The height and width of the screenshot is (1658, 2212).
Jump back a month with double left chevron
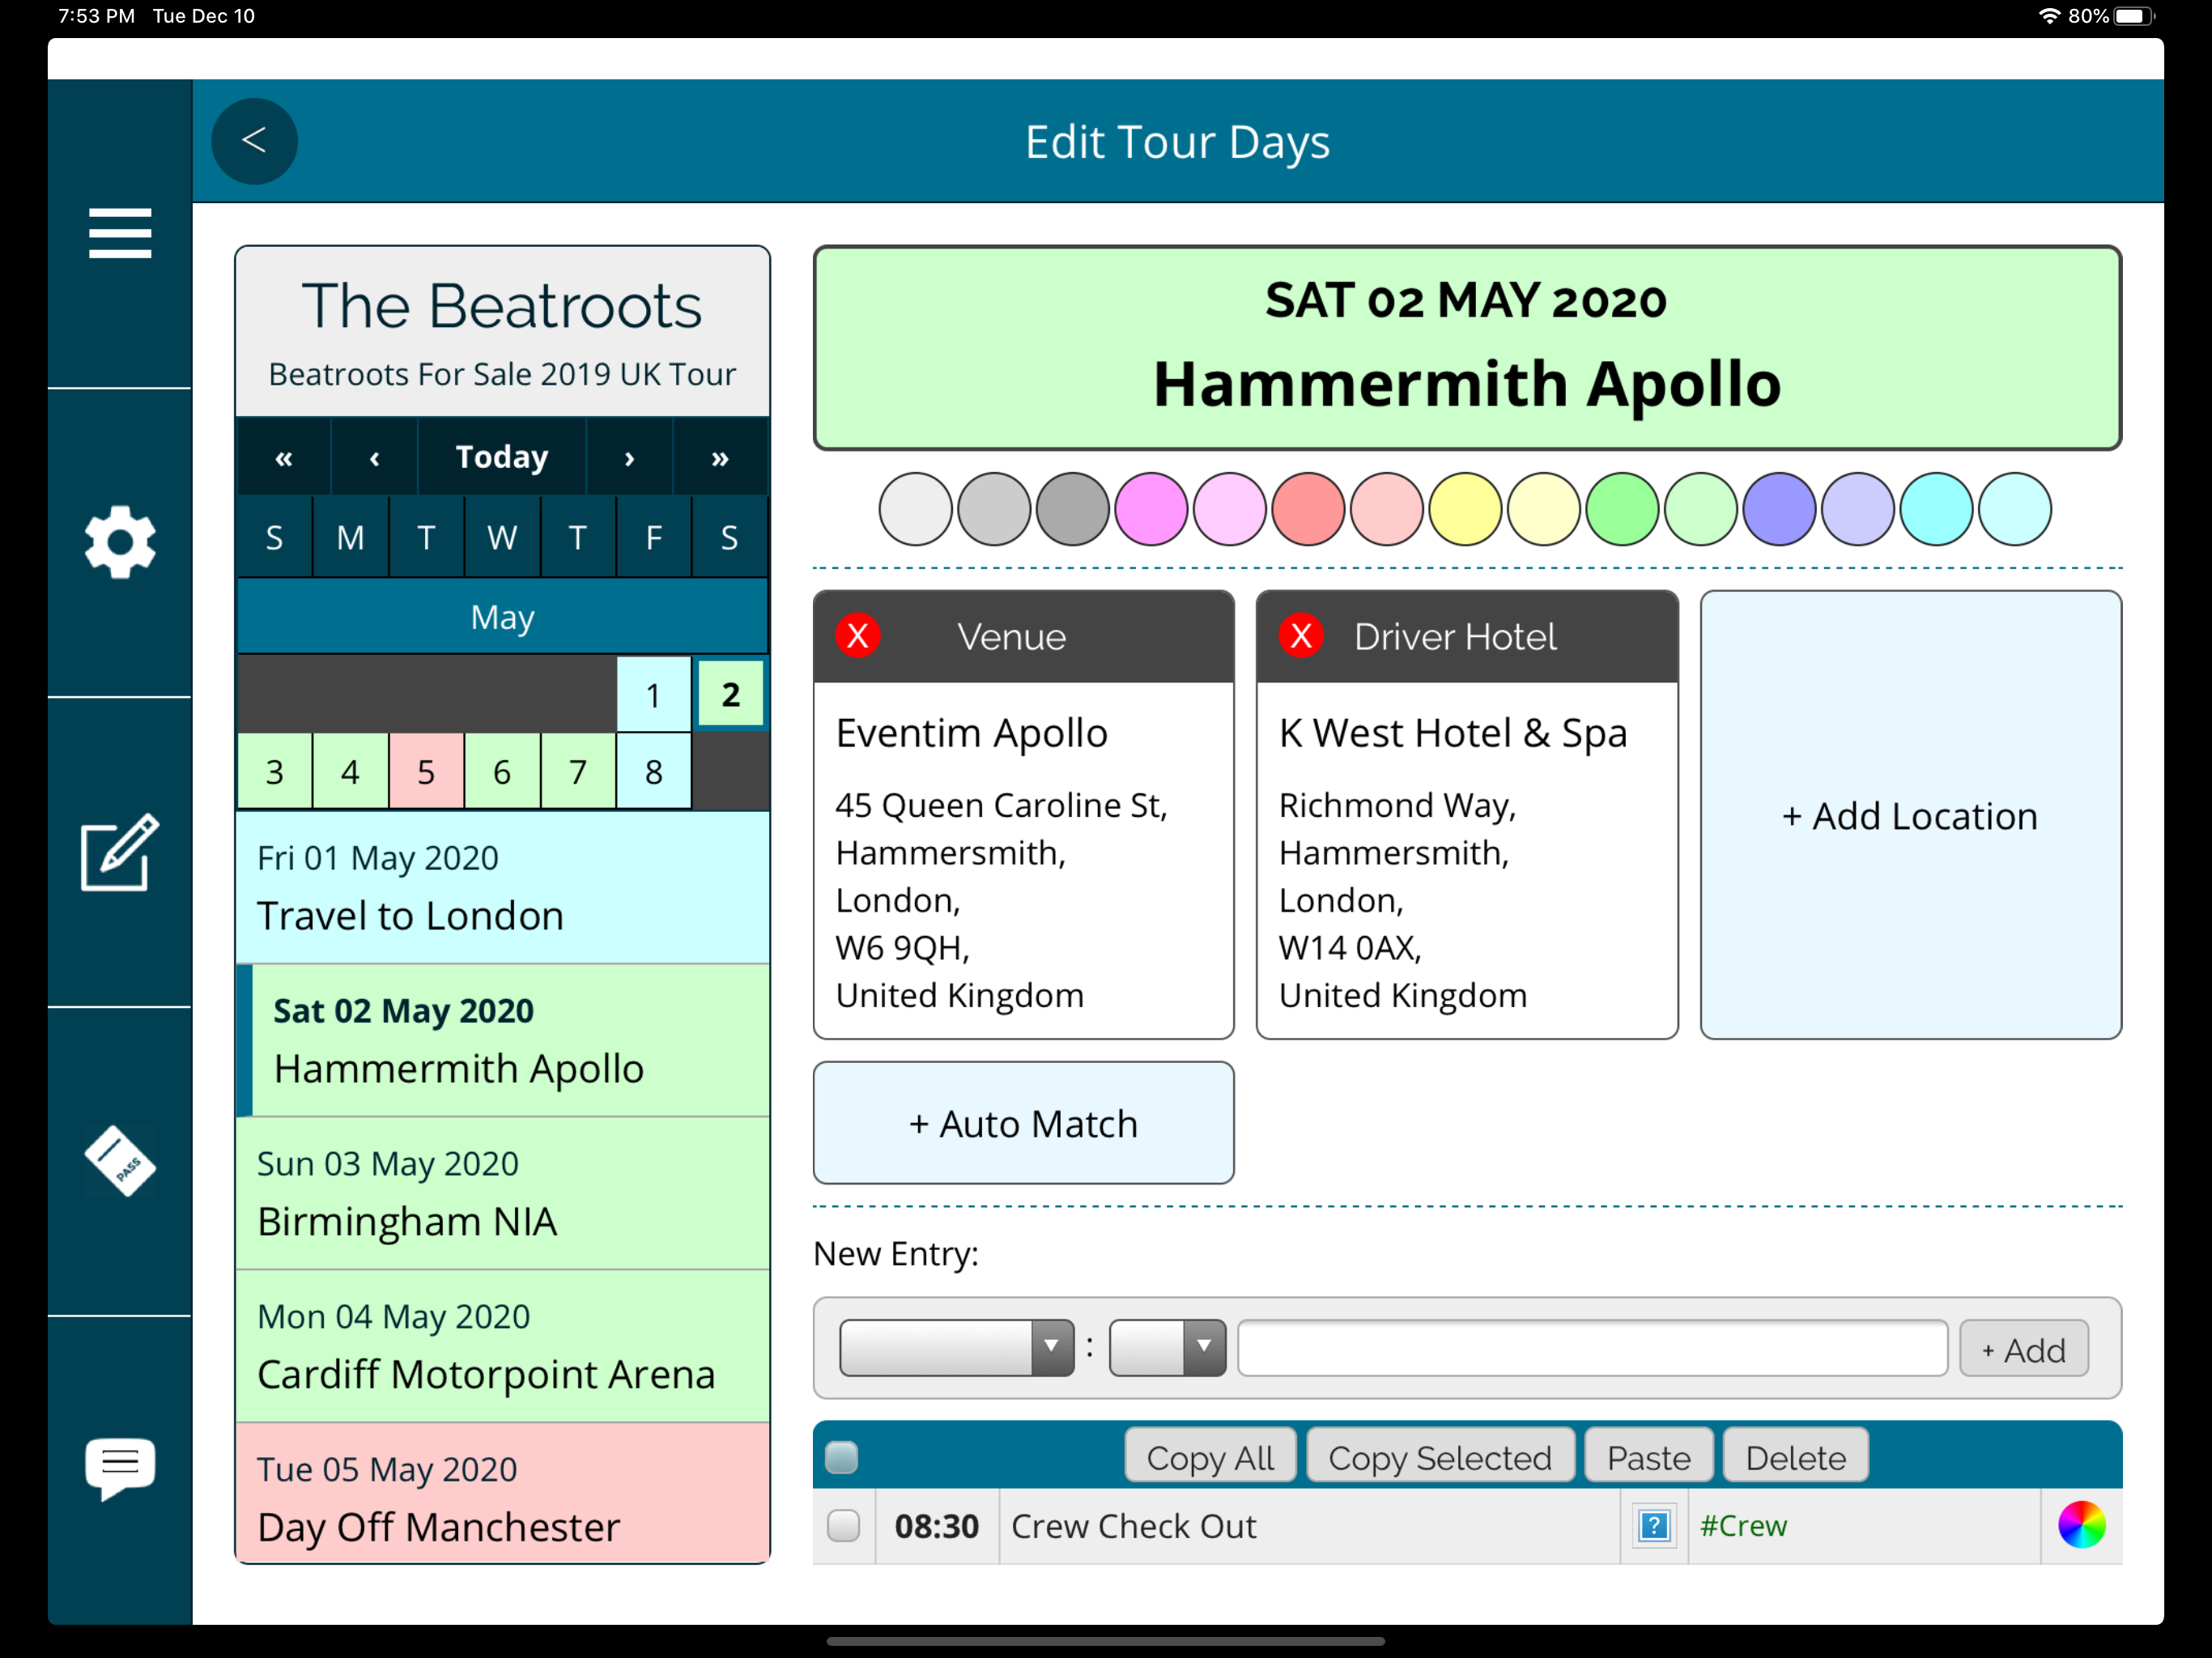coord(284,458)
